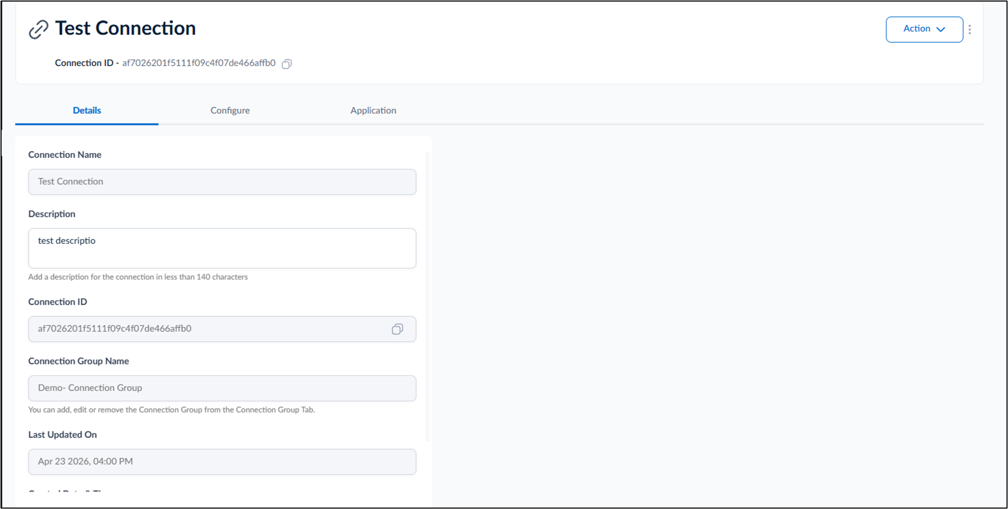Viewport: 1008px width, 509px height.
Task: Click the 'Connection Name' label
Action: click(x=65, y=155)
